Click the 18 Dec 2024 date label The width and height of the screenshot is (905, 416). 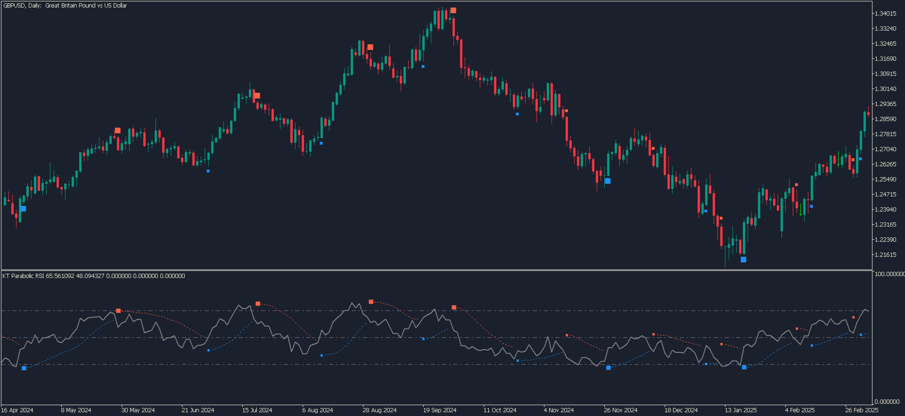pos(681,410)
